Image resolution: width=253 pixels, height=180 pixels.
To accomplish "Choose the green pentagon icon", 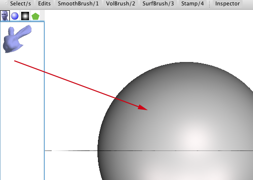I will pyautogui.click(x=35, y=16).
